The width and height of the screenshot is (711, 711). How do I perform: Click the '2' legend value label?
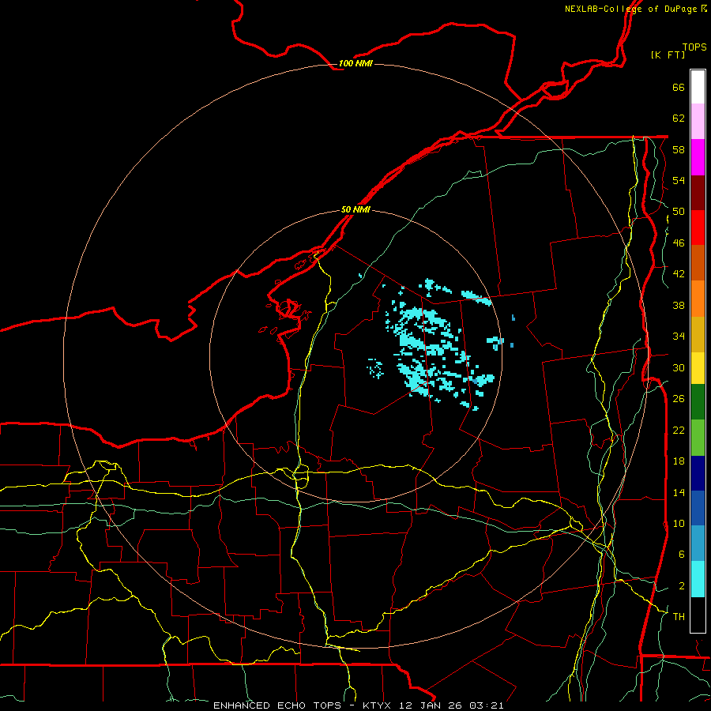[681, 585]
